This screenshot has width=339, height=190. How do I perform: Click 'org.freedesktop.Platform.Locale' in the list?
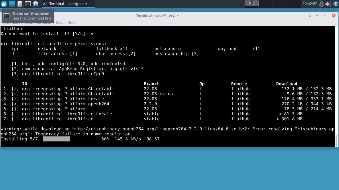[x=63, y=99]
